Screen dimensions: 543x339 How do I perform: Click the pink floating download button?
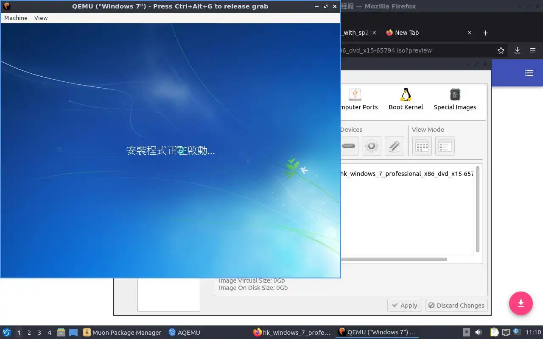521,303
